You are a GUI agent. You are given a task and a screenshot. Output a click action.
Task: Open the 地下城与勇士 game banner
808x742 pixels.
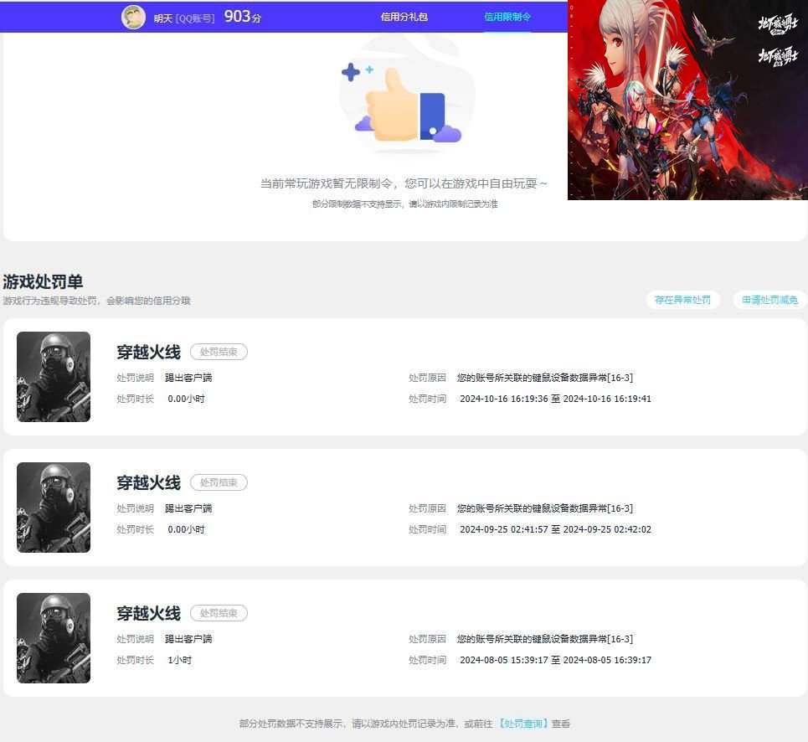687,100
